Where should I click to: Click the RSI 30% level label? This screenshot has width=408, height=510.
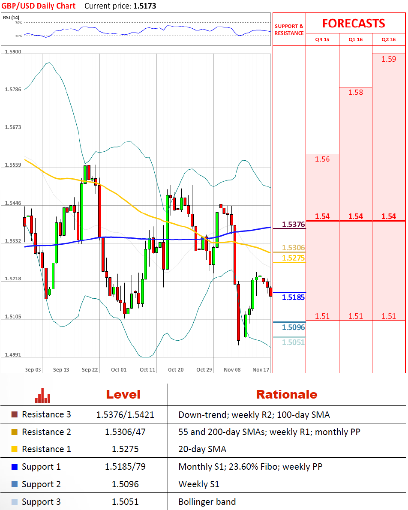pyautogui.click(x=18, y=36)
